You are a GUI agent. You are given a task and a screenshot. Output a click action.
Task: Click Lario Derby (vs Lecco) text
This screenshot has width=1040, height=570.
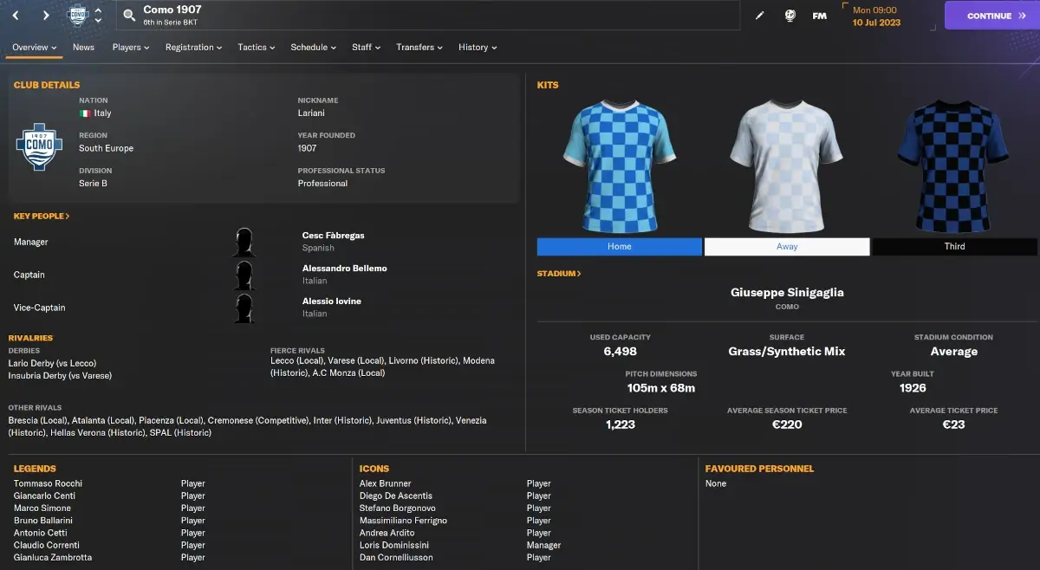[52, 363]
